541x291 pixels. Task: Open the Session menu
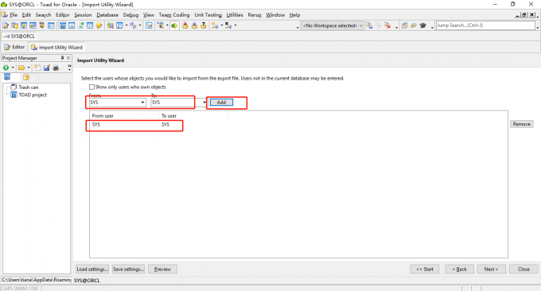(83, 15)
